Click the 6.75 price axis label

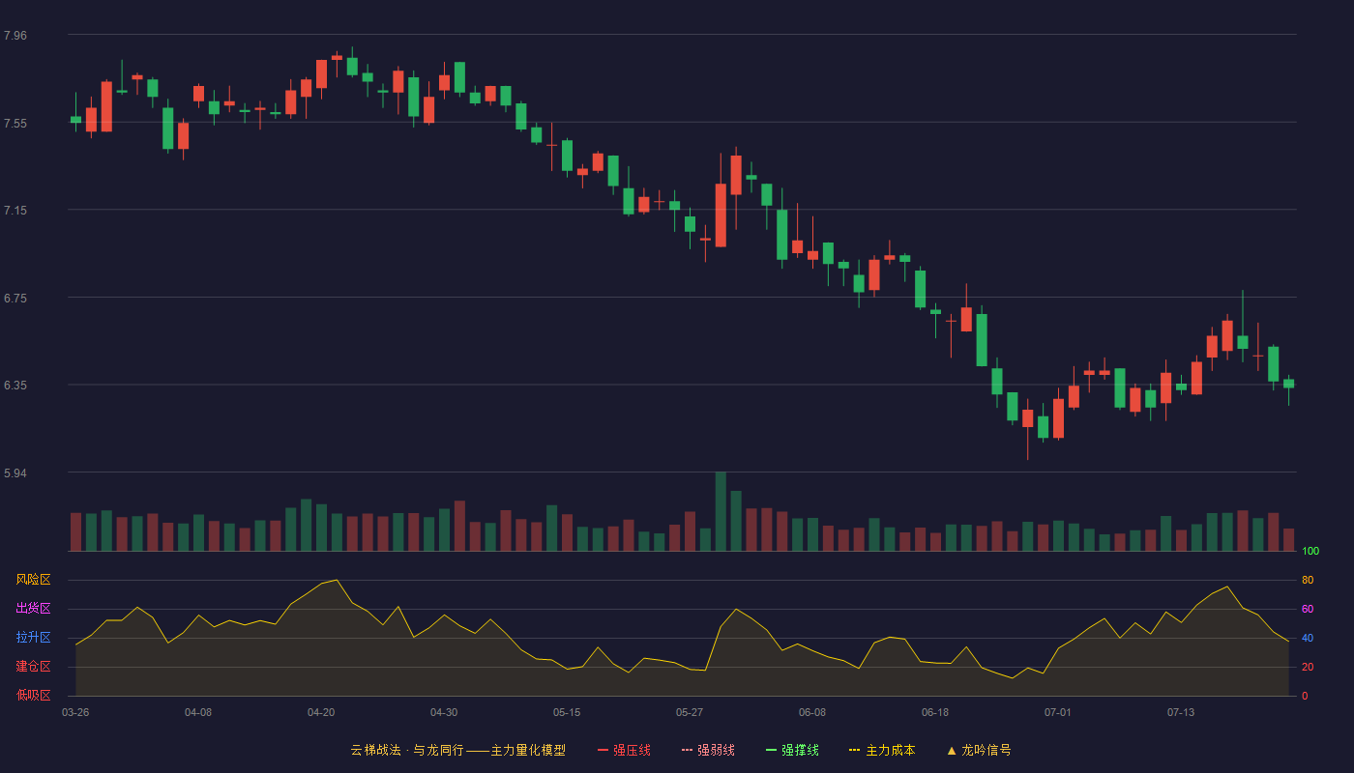pyautogui.click(x=15, y=299)
